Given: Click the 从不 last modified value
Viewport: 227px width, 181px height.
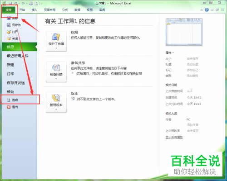Looking at the screenshot, I should (x=190, y=91).
